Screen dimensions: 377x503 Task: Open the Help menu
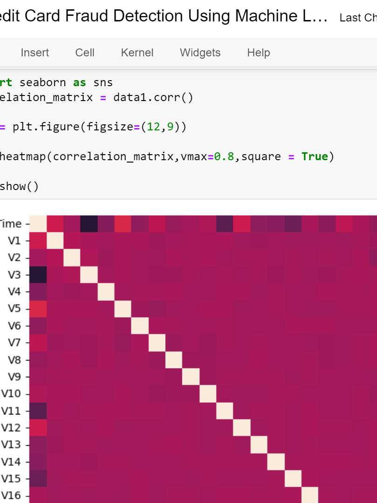pos(258,53)
